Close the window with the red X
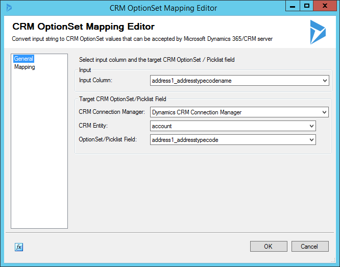 pyautogui.click(x=325, y=6)
